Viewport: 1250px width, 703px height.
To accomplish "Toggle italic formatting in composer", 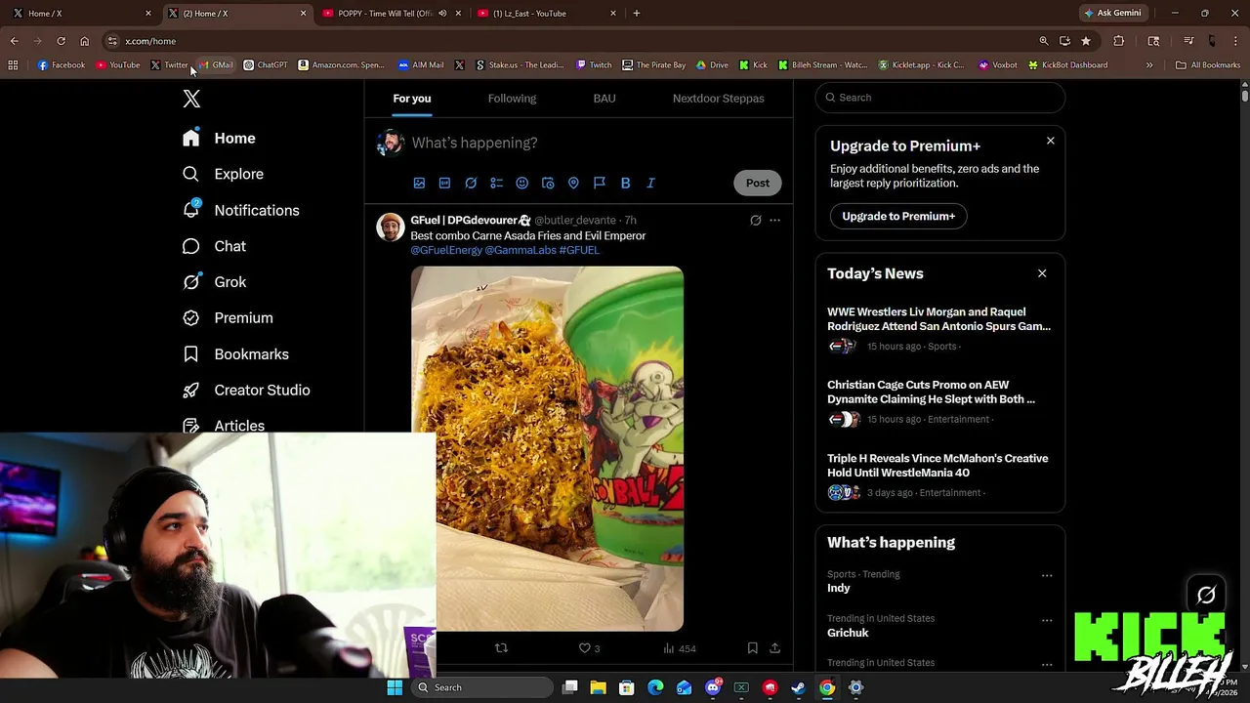I will click(650, 183).
